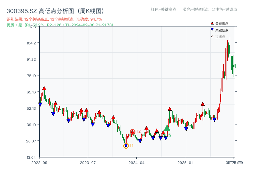Click the rightmost blue key-low triangle
The image size is (261, 196).
[214, 120]
